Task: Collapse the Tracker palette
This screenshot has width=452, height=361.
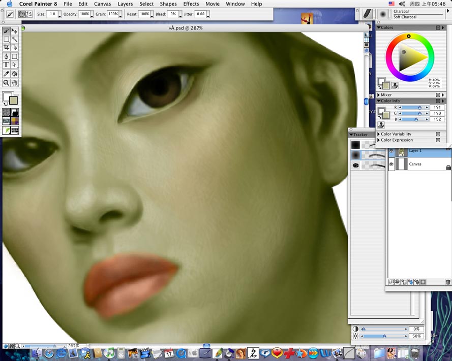Action: tap(351, 135)
